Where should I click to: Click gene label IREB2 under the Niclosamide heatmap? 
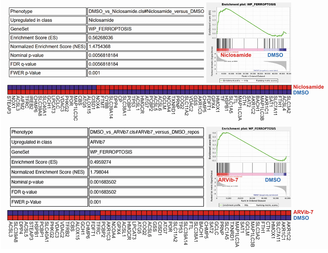coord(32,102)
